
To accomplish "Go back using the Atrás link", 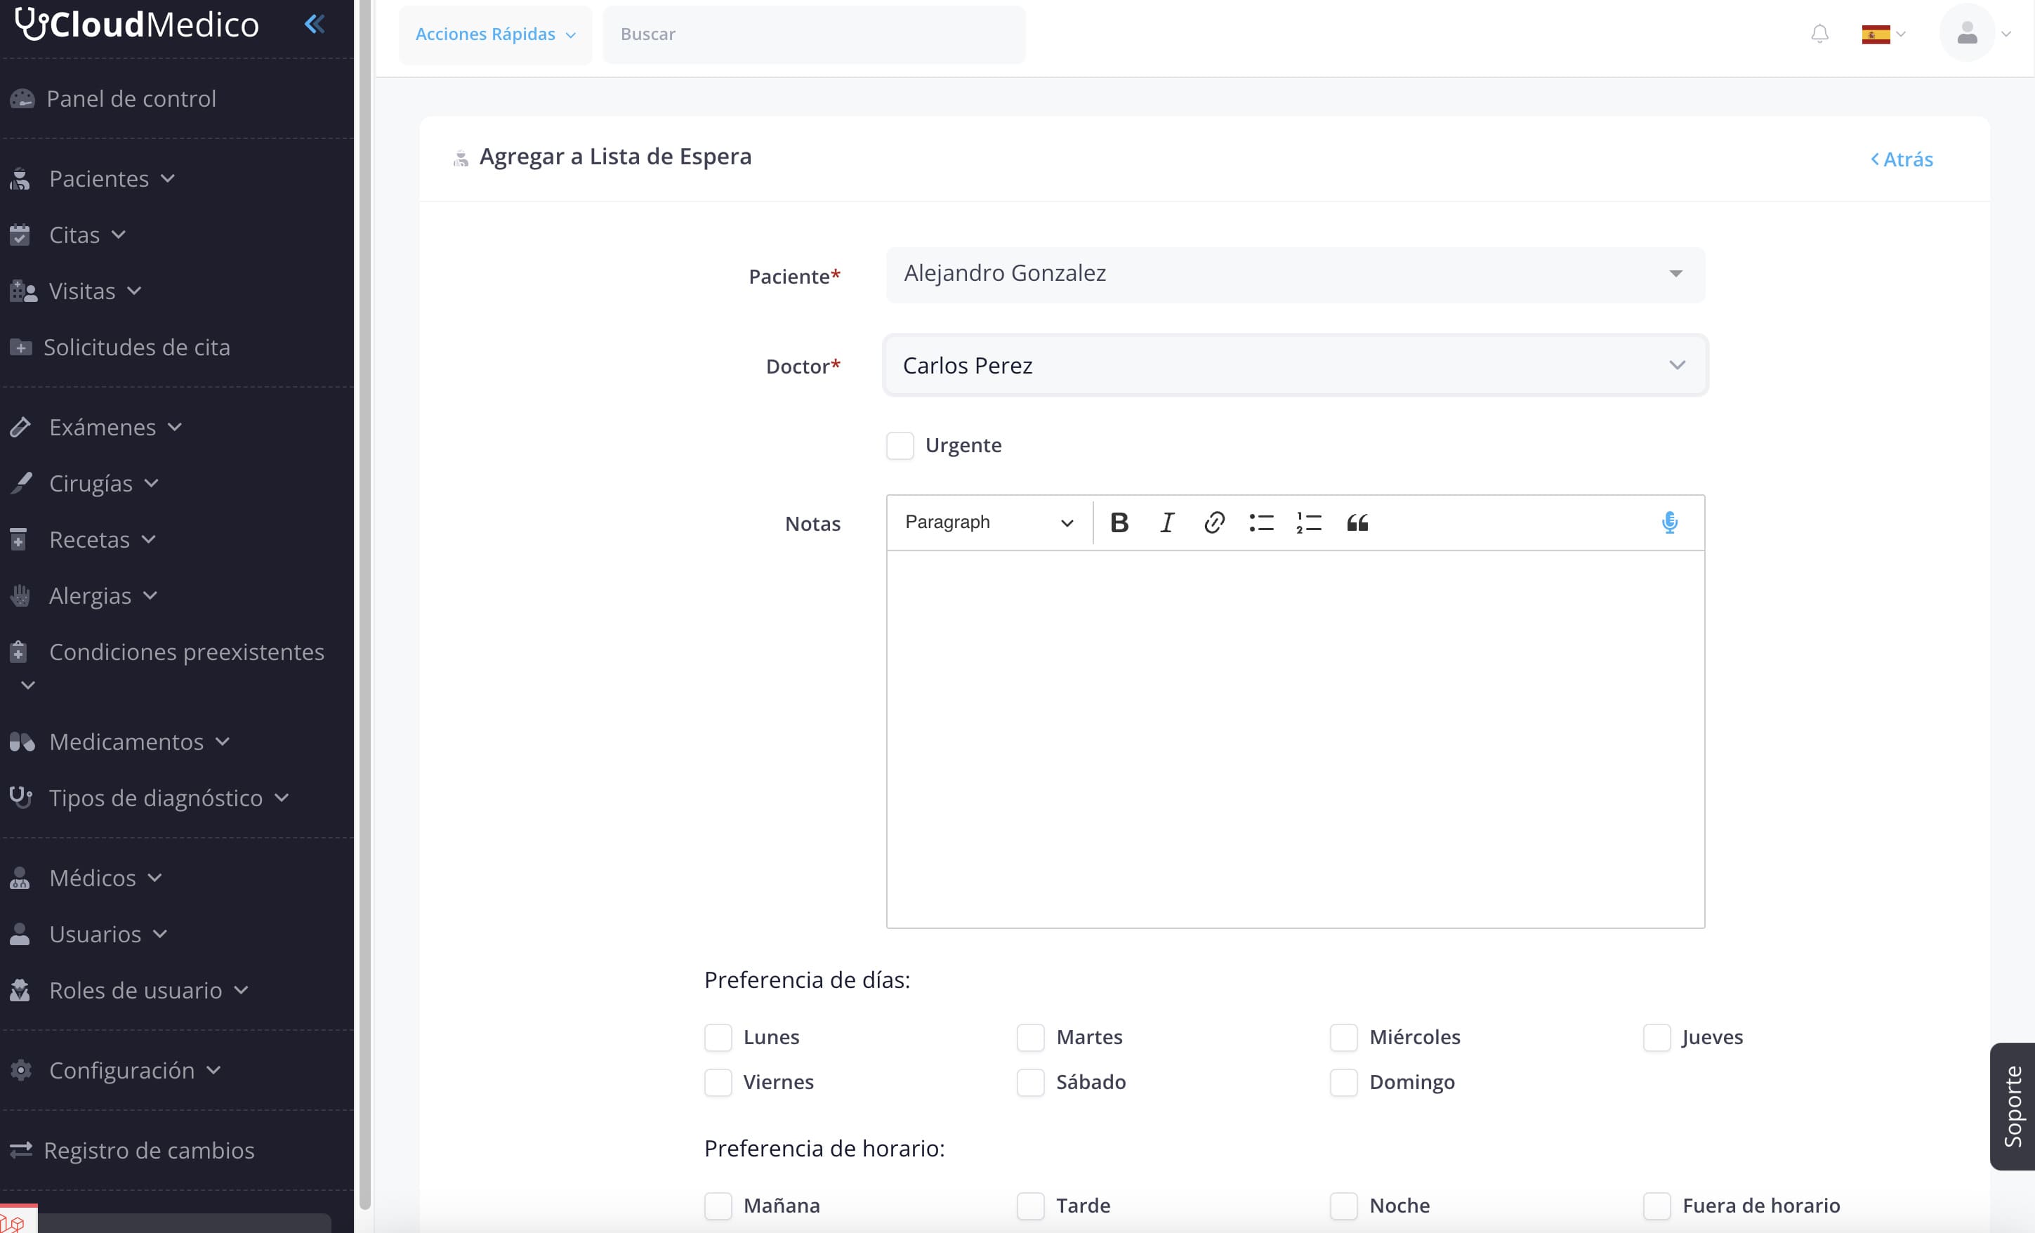I will pyautogui.click(x=1901, y=159).
